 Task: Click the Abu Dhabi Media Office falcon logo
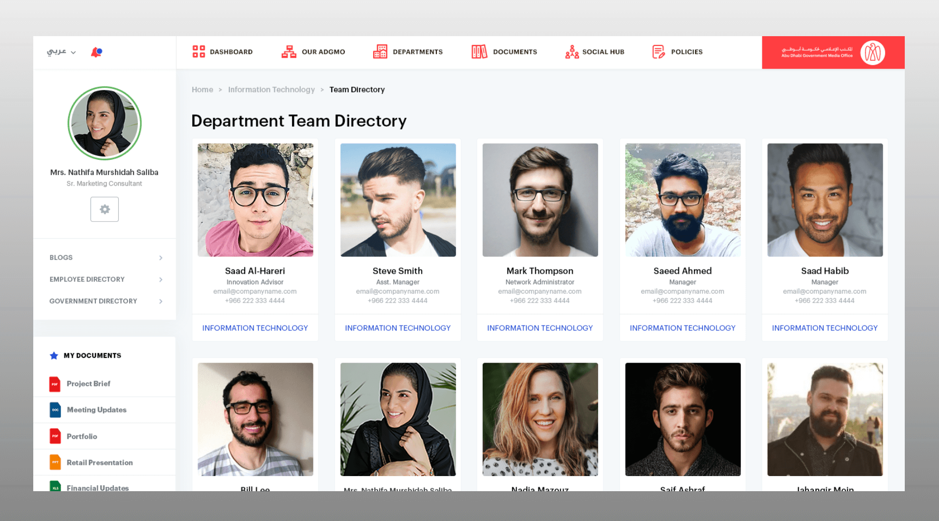click(873, 52)
